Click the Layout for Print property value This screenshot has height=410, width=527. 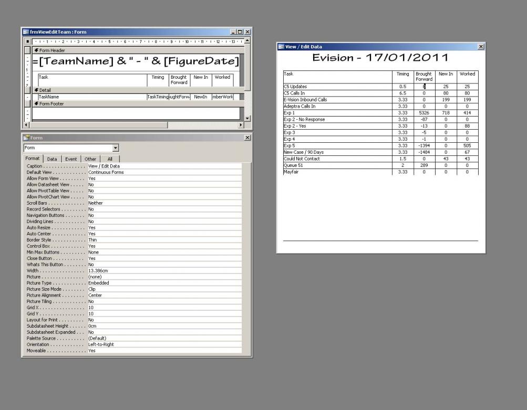click(x=164, y=320)
